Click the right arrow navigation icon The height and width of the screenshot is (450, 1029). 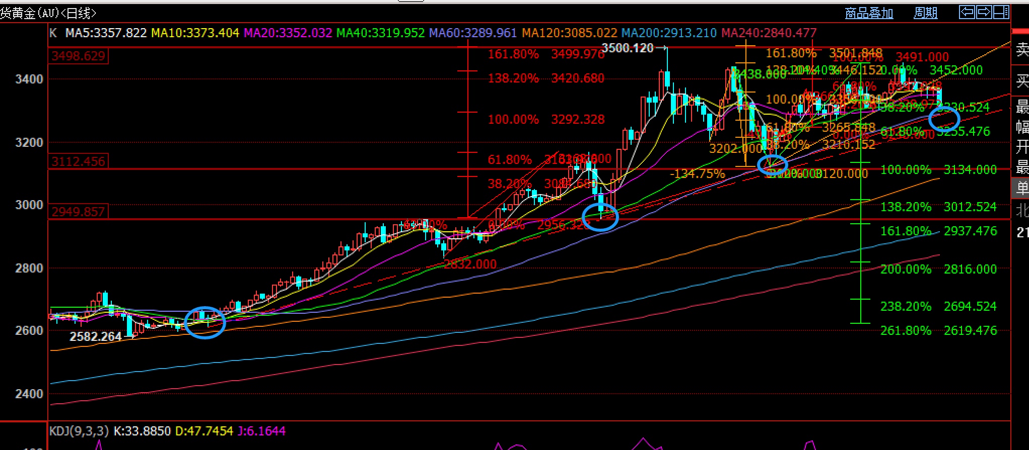[x=984, y=12]
